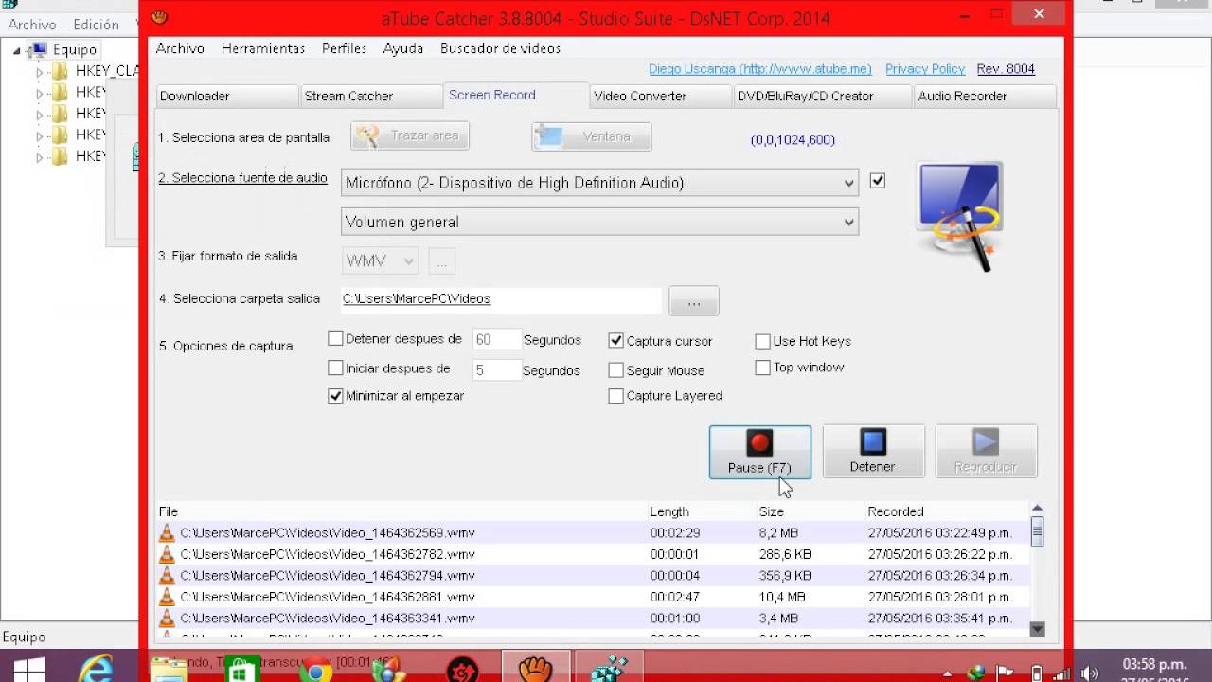This screenshot has width=1212, height=682.
Task: Select the Screen Record tab
Action: (x=515, y=95)
